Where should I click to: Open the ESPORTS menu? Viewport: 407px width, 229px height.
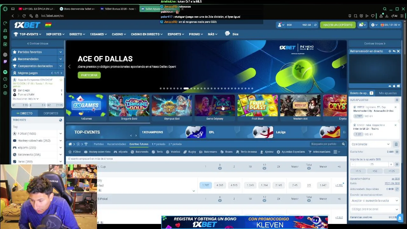(176, 34)
